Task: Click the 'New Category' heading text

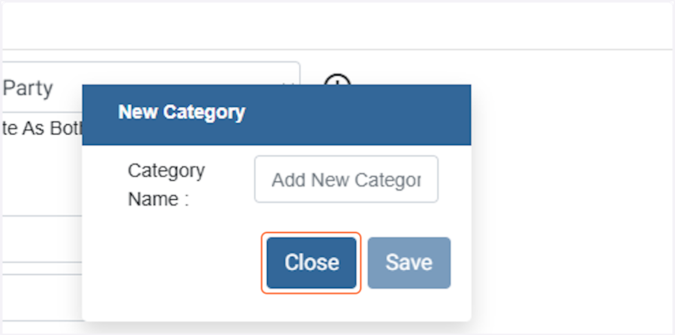Action: [x=181, y=112]
